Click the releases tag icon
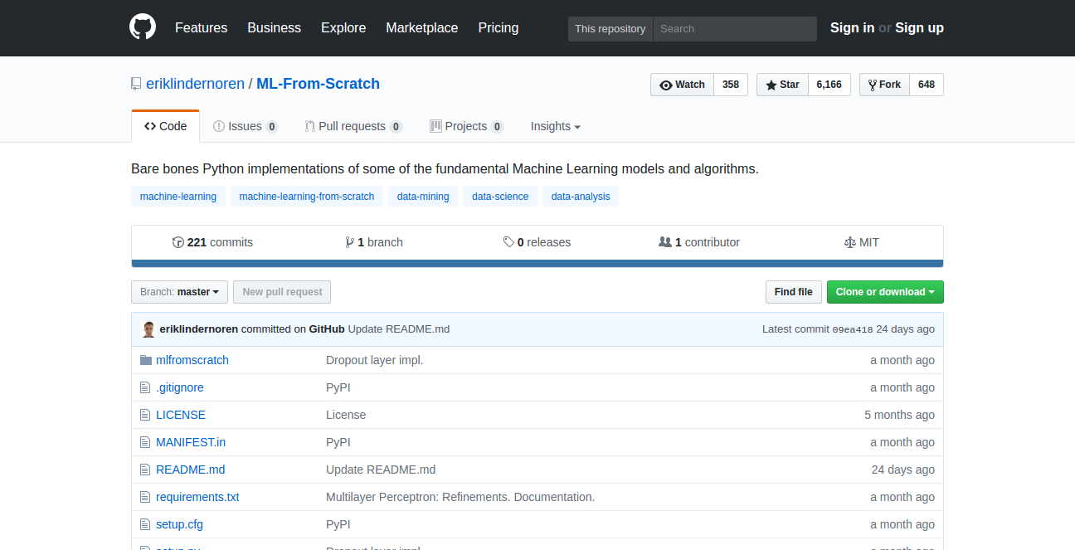Viewport: 1075px width, 550px height. (x=508, y=242)
